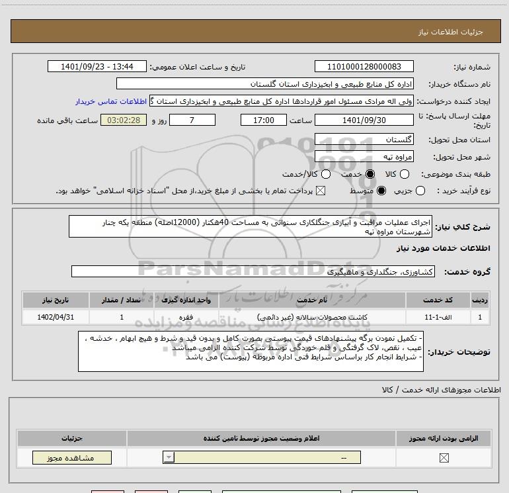Click the الزامی بودن ارائه مجوز header
This screenshot has height=493, width=509.
(x=444, y=438)
